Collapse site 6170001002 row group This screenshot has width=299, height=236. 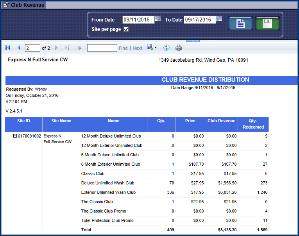15,136
